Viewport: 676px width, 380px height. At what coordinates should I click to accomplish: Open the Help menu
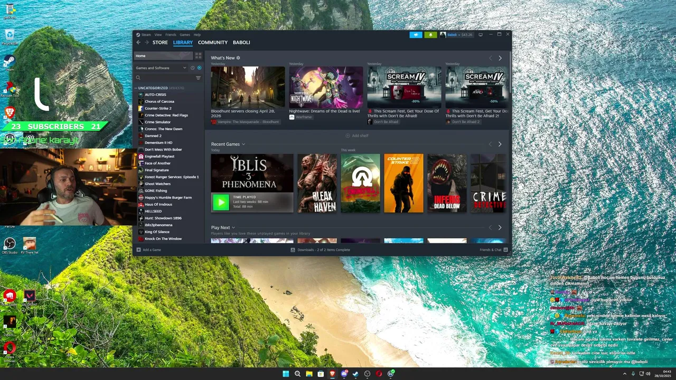tap(197, 35)
